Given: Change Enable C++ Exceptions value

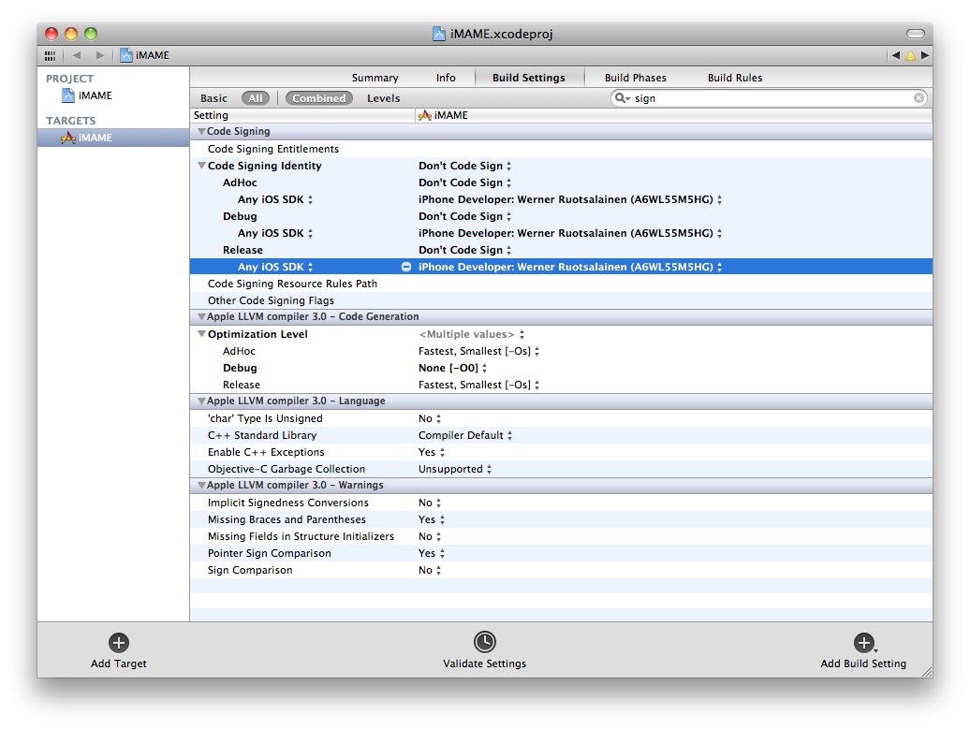Looking at the screenshot, I should tap(432, 453).
